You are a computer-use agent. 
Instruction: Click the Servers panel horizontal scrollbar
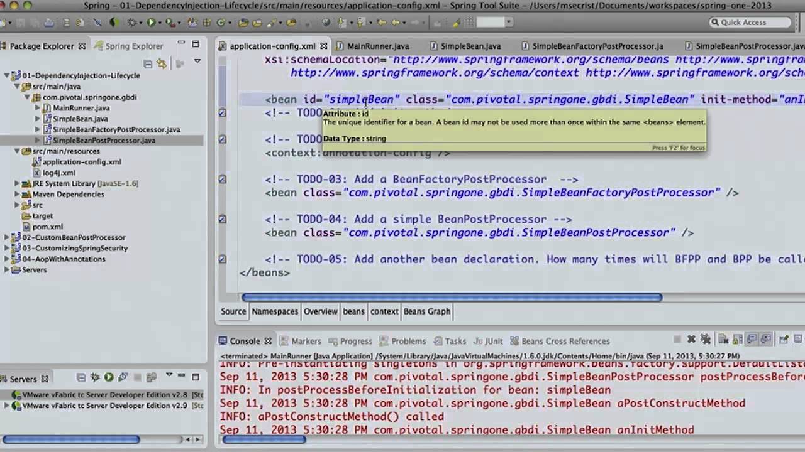point(71,440)
